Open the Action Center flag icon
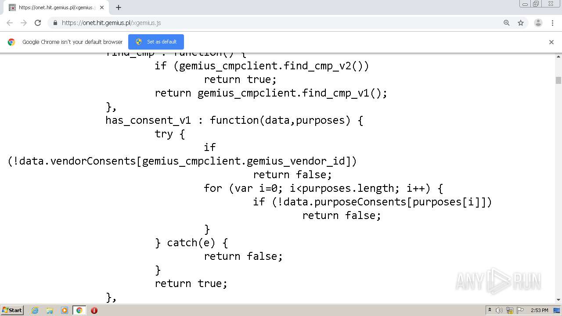 click(x=520, y=310)
